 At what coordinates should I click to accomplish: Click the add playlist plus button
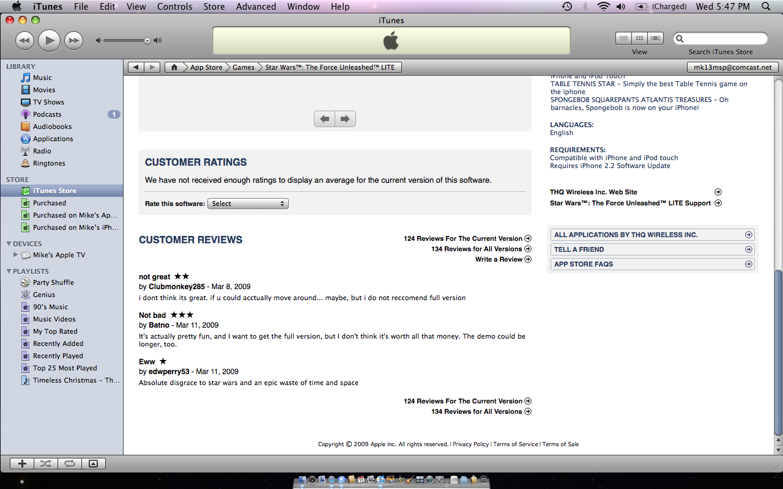pos(22,463)
